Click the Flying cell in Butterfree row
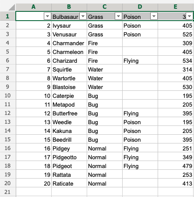 click(140, 113)
